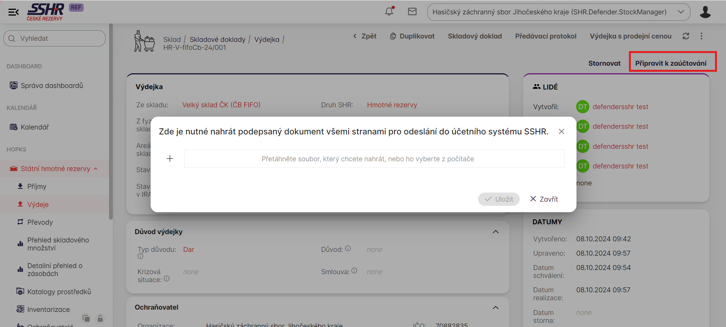Toggle the hamburger sidebar menu icon
Image resolution: width=726 pixels, height=327 pixels.
tap(14, 12)
